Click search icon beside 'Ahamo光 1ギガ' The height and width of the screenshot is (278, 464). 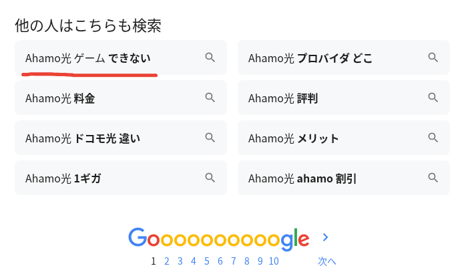coord(210,178)
